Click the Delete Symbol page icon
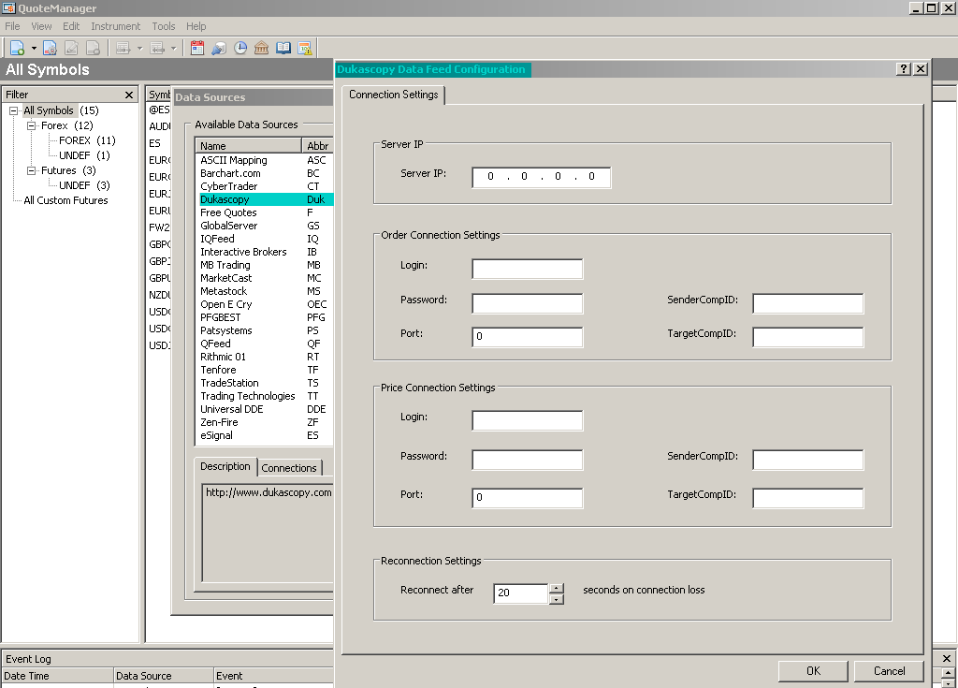Screen dimensions: 958x688 point(93,48)
